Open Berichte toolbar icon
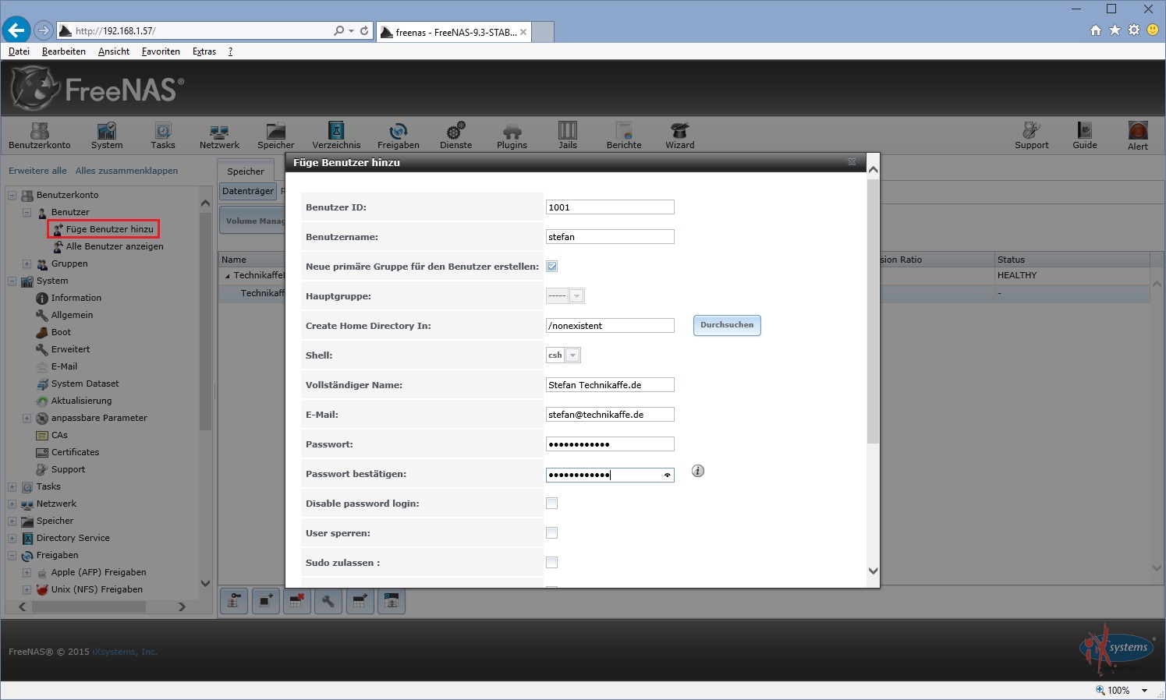Image resolution: width=1166 pixels, height=700 pixels. (624, 135)
